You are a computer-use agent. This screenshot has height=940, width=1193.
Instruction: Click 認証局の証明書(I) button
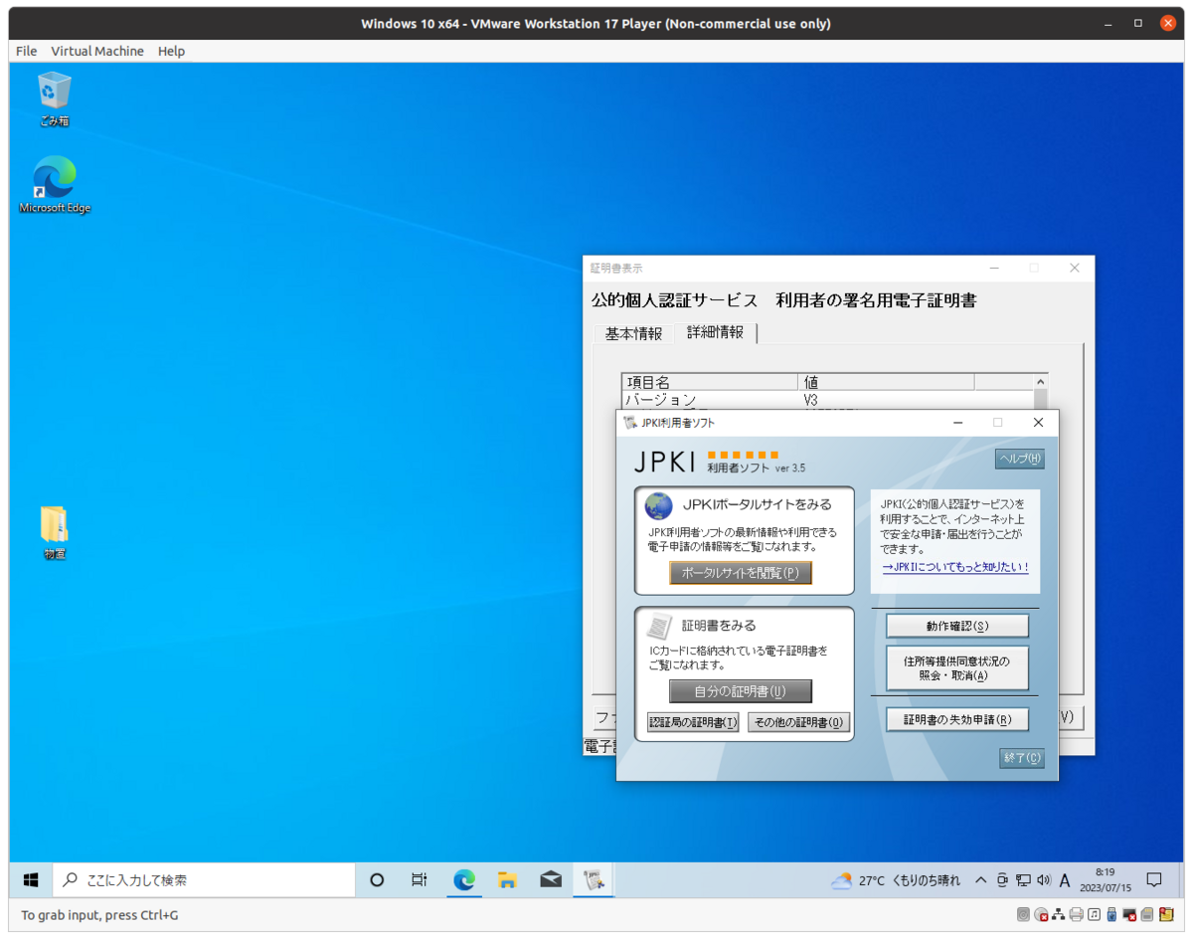(x=693, y=723)
